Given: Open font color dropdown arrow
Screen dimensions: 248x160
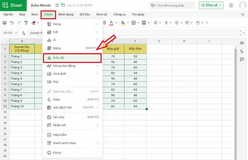Looking at the screenshot, I should (117, 23).
